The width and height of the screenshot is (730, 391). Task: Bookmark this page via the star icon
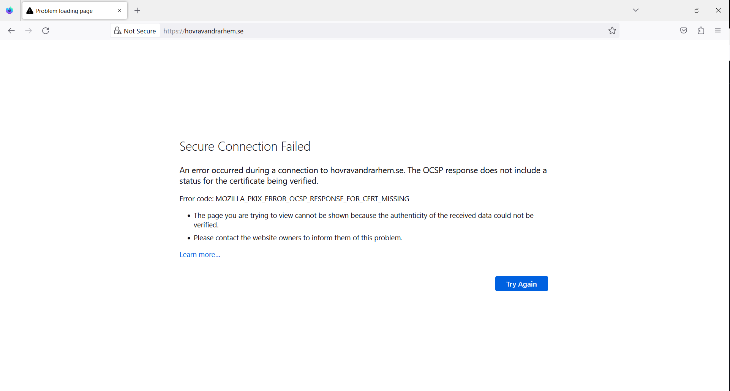(x=612, y=30)
